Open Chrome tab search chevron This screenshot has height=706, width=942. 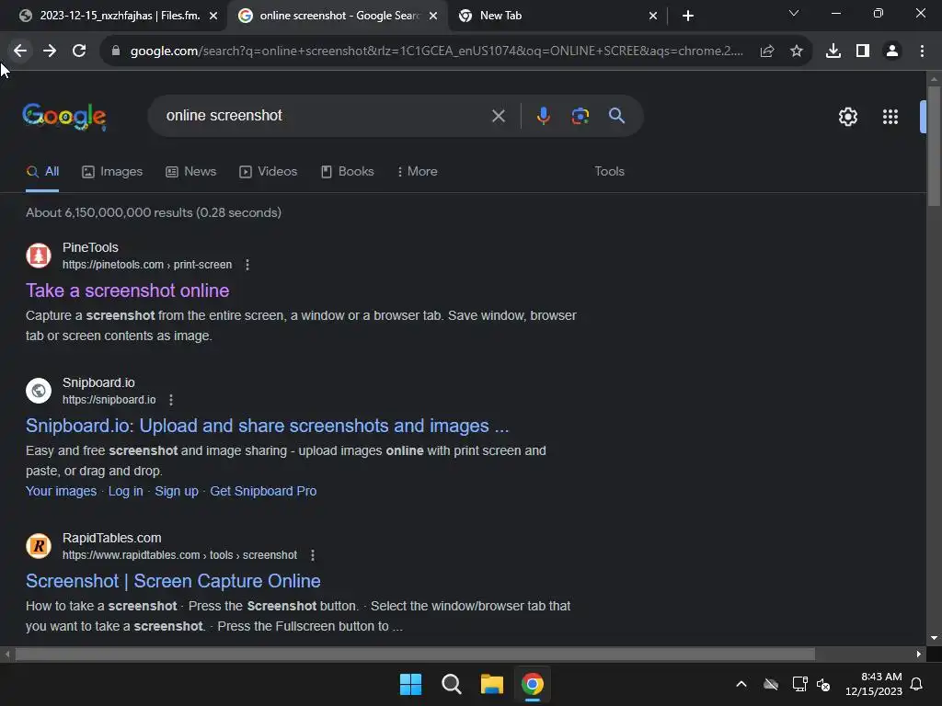[x=794, y=13]
